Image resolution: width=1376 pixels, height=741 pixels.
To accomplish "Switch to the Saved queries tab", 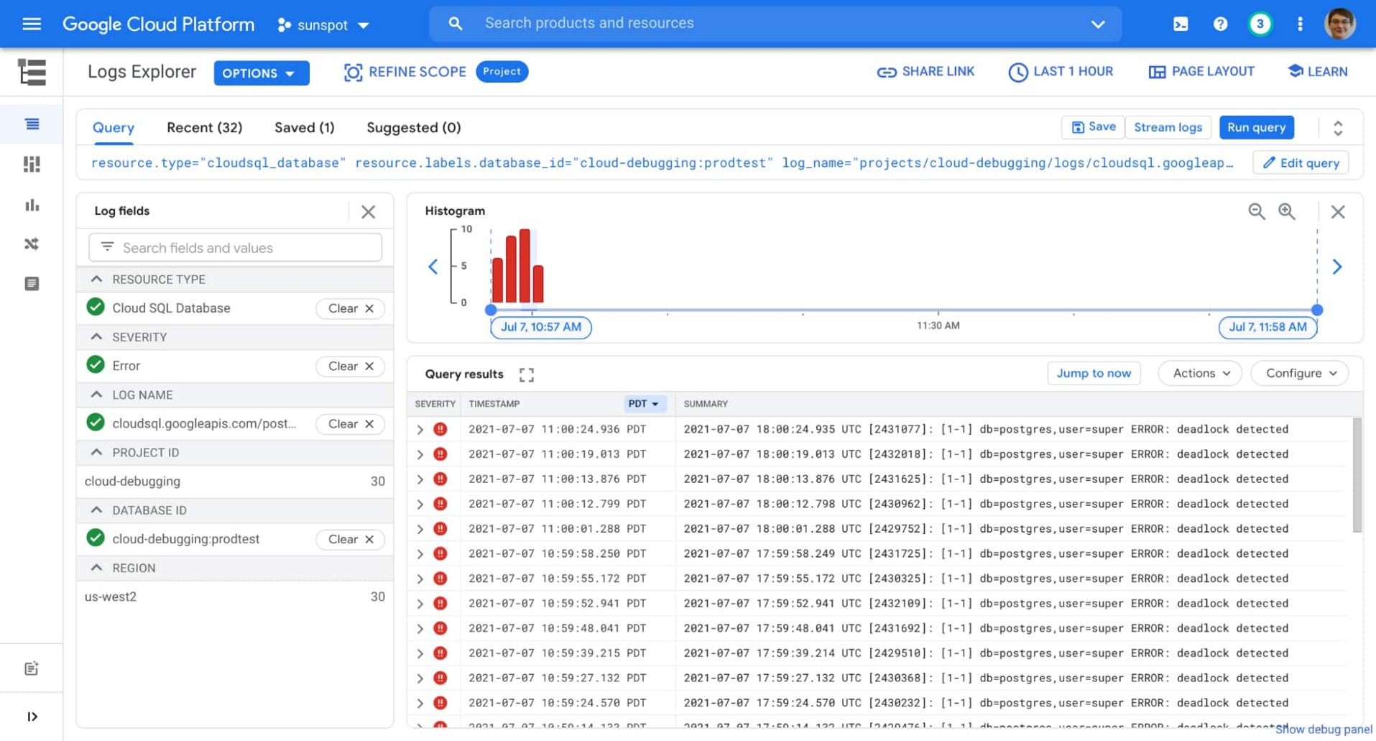I will [304, 127].
